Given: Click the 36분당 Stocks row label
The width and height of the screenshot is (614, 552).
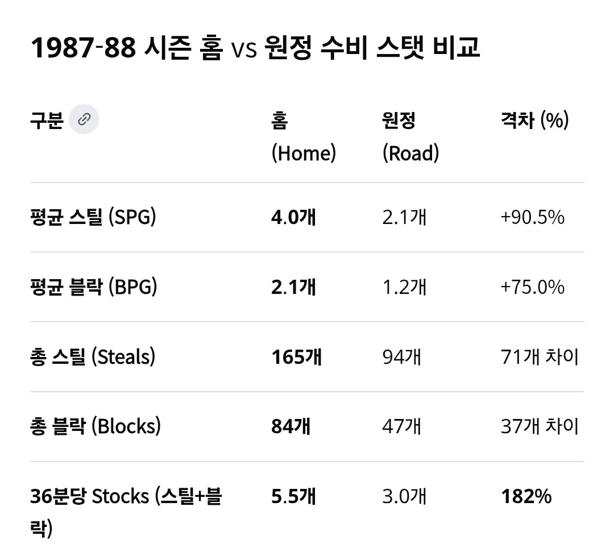Looking at the screenshot, I should [126, 512].
